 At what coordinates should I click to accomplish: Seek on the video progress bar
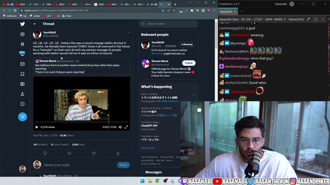pos(81,122)
